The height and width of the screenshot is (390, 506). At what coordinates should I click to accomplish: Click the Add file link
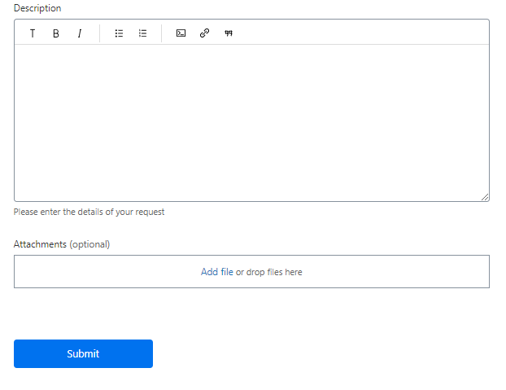[217, 272]
